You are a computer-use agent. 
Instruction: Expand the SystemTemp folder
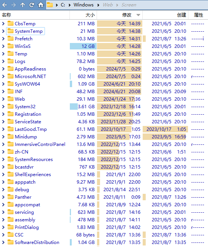(3, 31)
